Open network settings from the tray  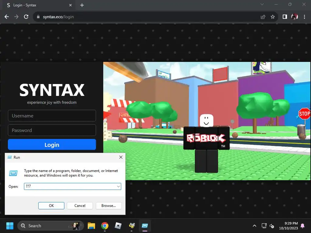[264, 226]
